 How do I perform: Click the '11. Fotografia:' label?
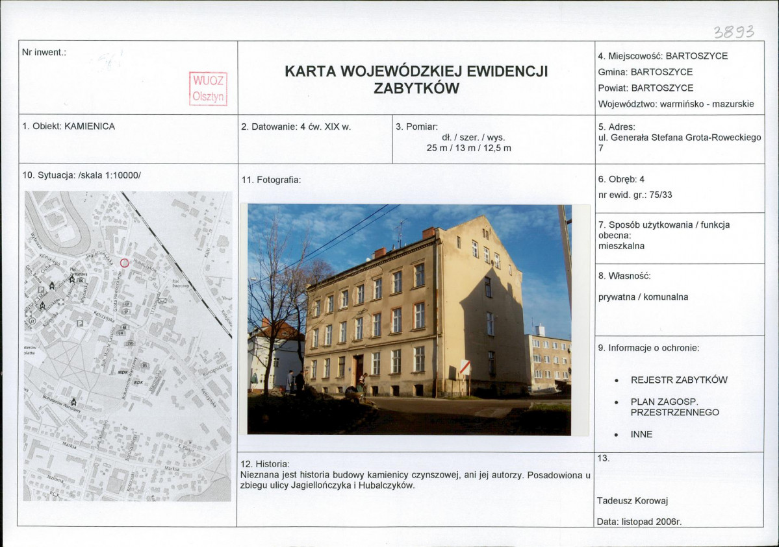point(271,180)
